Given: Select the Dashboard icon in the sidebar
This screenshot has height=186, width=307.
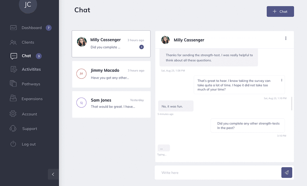Looking at the screenshot, I should click(14, 28).
